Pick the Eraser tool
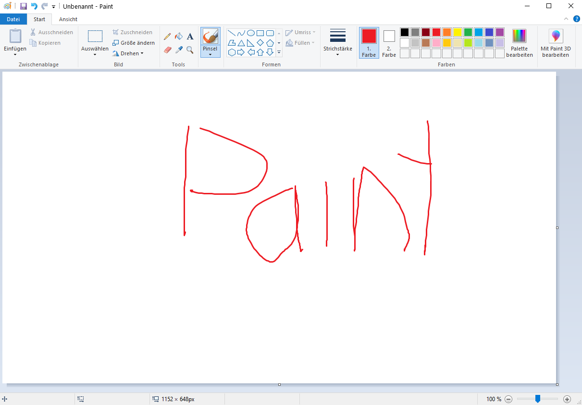Screen dimensions: 582x405 167,50
